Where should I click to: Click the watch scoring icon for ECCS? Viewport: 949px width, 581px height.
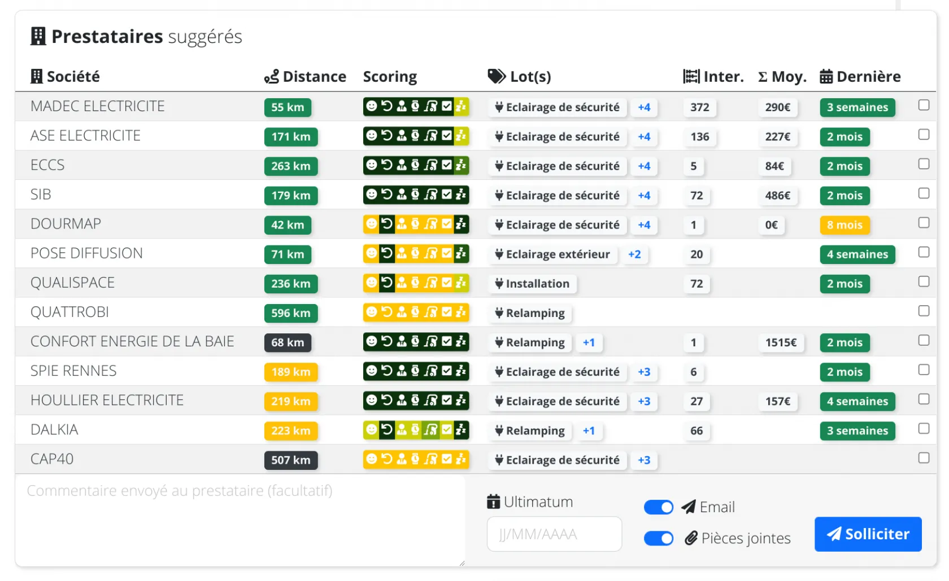[415, 165]
